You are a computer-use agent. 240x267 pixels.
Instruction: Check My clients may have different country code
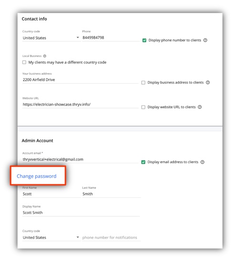[24, 62]
